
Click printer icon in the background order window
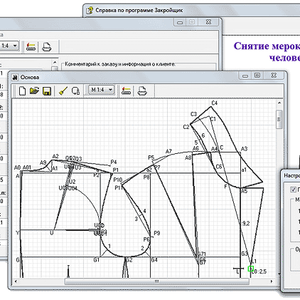click(x=46, y=47)
